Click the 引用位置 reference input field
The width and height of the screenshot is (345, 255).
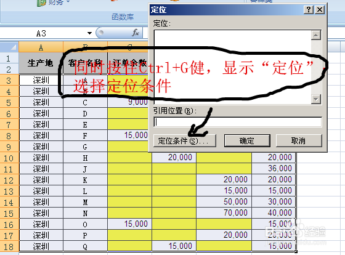[238, 122]
